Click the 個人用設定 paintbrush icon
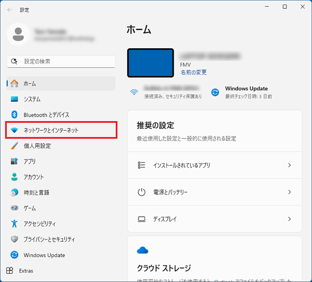The width and height of the screenshot is (312, 282). pyautogui.click(x=14, y=146)
